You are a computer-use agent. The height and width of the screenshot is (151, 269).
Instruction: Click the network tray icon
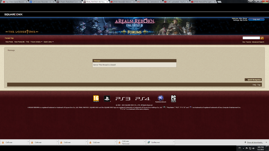point(250,148)
